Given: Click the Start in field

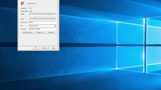Looking at the screenshot, I should point(43,19).
